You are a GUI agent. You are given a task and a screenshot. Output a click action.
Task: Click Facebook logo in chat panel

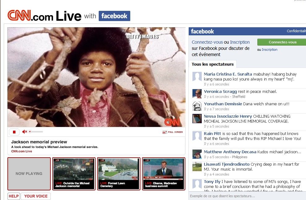click(202, 31)
